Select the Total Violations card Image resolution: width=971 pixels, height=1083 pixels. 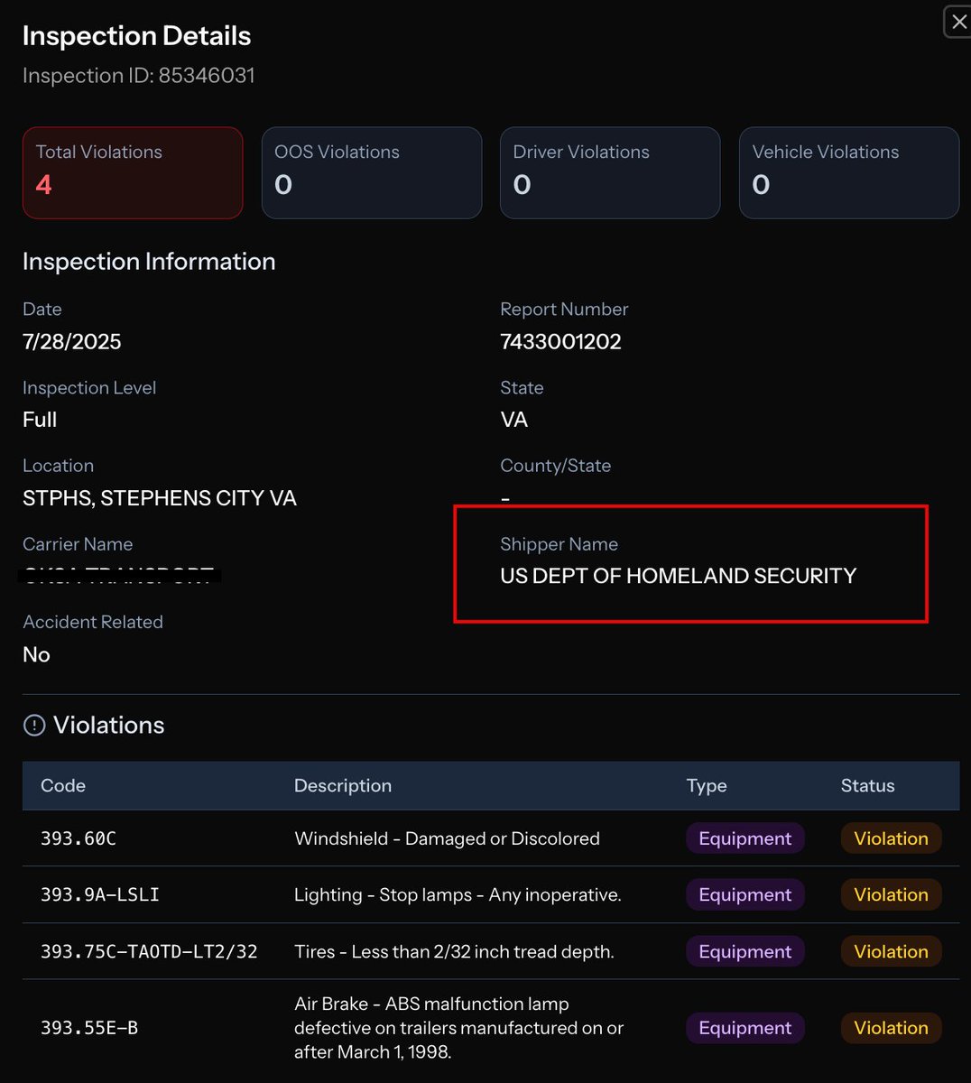pos(133,172)
